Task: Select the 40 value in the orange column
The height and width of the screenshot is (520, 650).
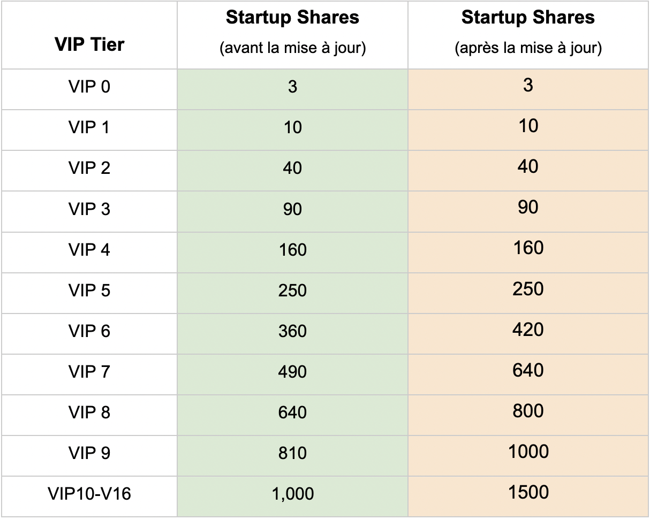Action: 528,167
